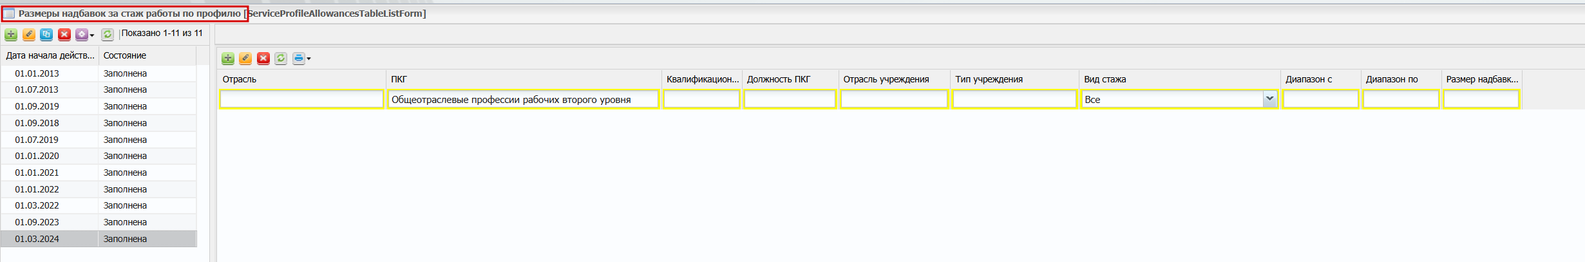Sort by Вид стажа column header
Screen dimensions: 1585x262
tap(1180, 79)
